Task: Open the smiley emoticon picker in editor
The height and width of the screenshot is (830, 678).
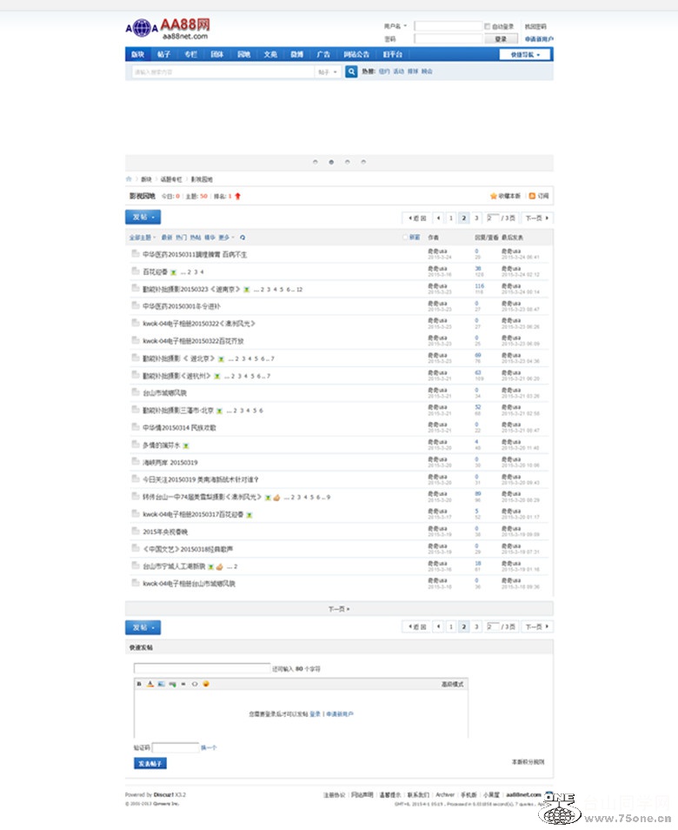Action: click(206, 684)
